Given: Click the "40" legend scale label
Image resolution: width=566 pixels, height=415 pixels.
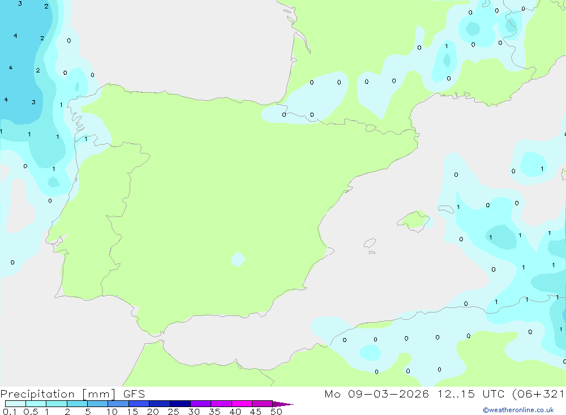Looking at the screenshot, I should click(x=235, y=412).
